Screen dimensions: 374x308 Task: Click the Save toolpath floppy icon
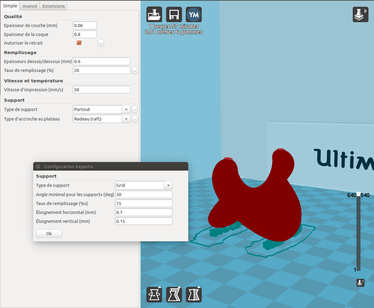coord(174,14)
